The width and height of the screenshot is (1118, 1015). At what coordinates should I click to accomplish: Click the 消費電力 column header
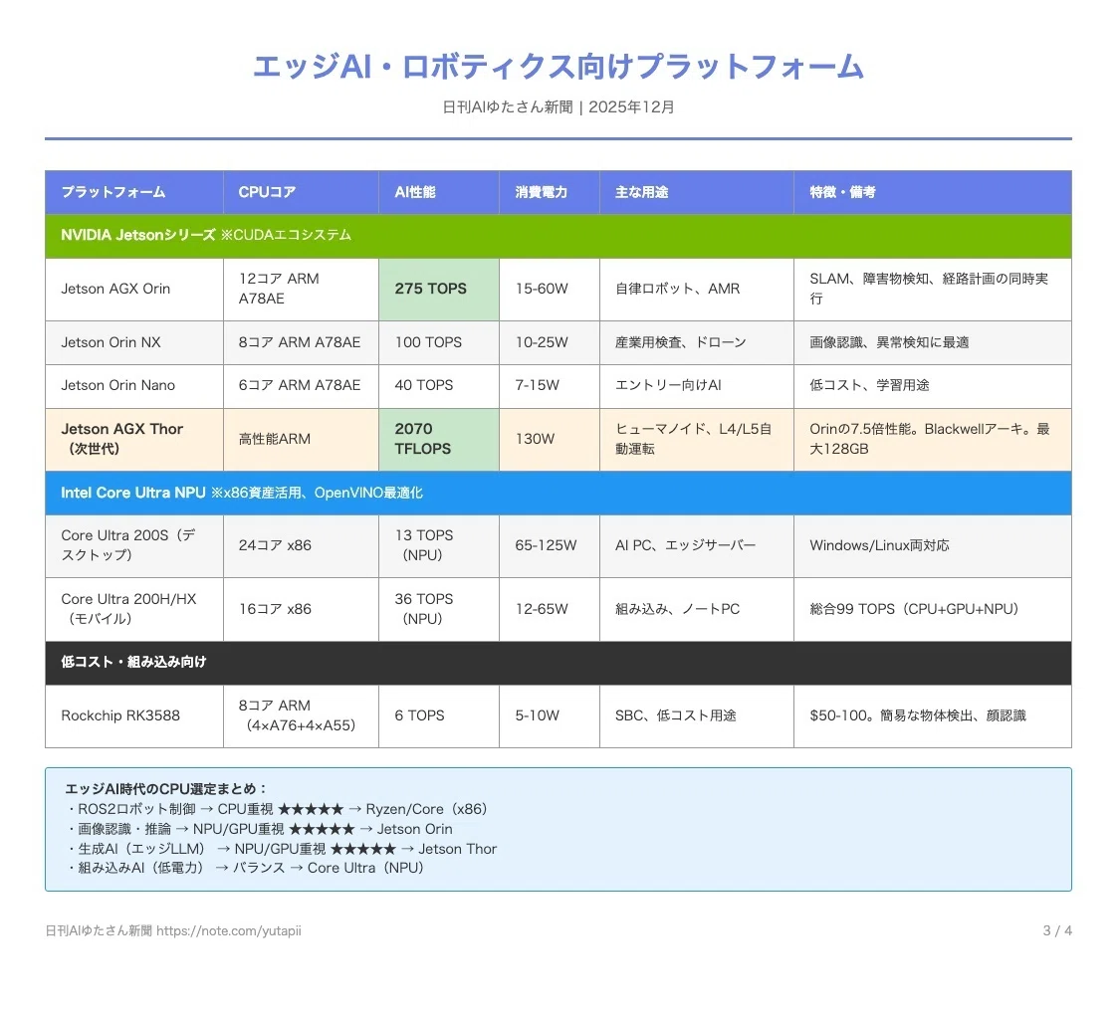click(x=549, y=192)
